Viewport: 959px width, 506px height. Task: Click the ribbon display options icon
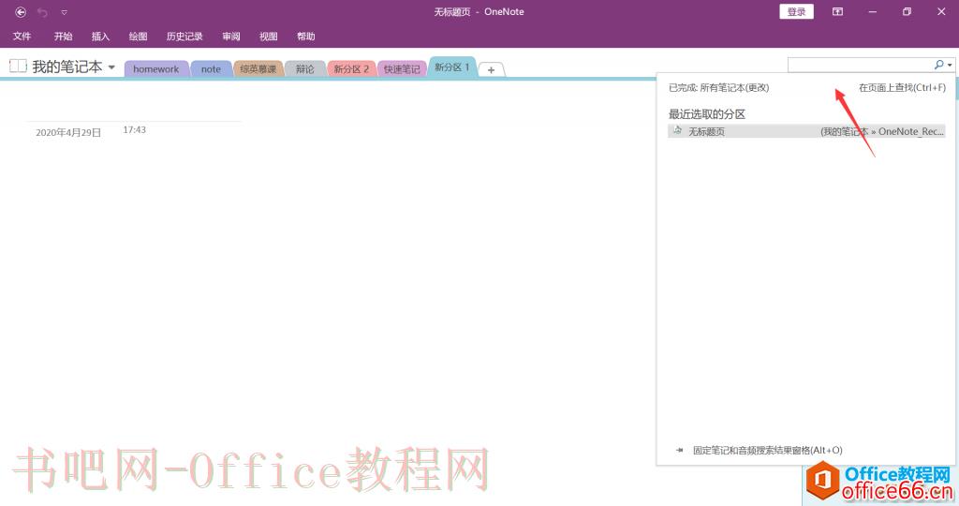838,11
